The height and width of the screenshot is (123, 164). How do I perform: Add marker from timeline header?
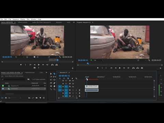point(72,79)
